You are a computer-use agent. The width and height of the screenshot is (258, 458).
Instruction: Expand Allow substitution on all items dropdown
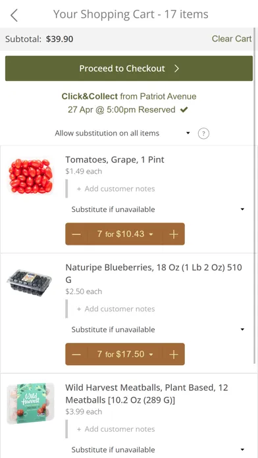coord(122,133)
